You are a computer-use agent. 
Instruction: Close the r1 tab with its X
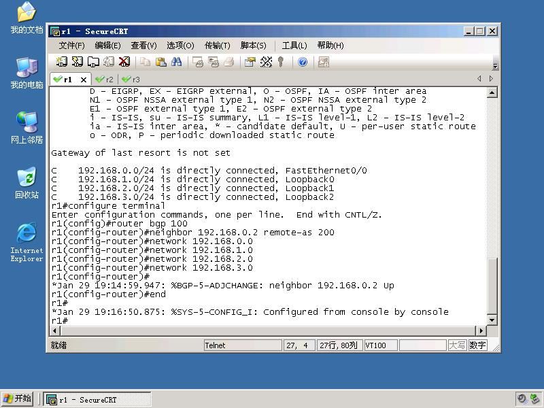[x=83, y=80]
